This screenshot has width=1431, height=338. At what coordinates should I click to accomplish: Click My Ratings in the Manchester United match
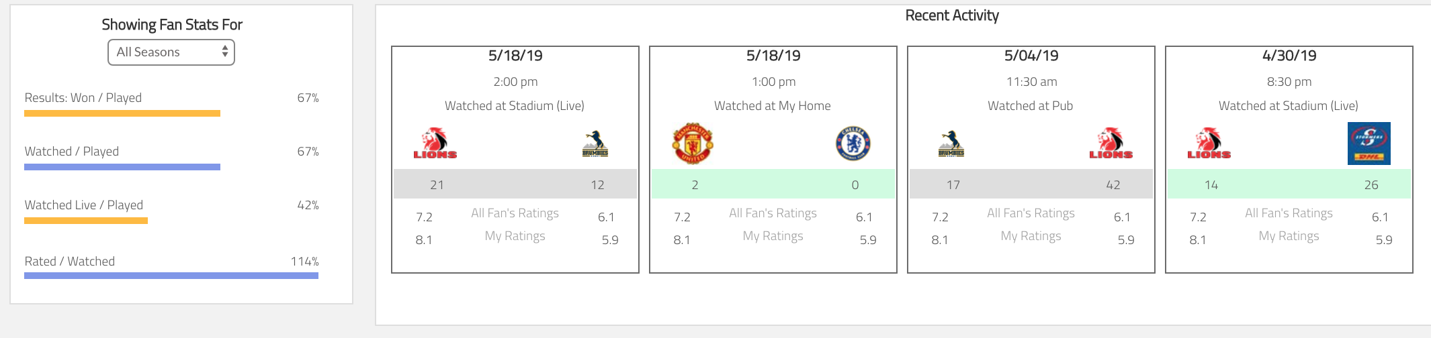click(x=773, y=236)
